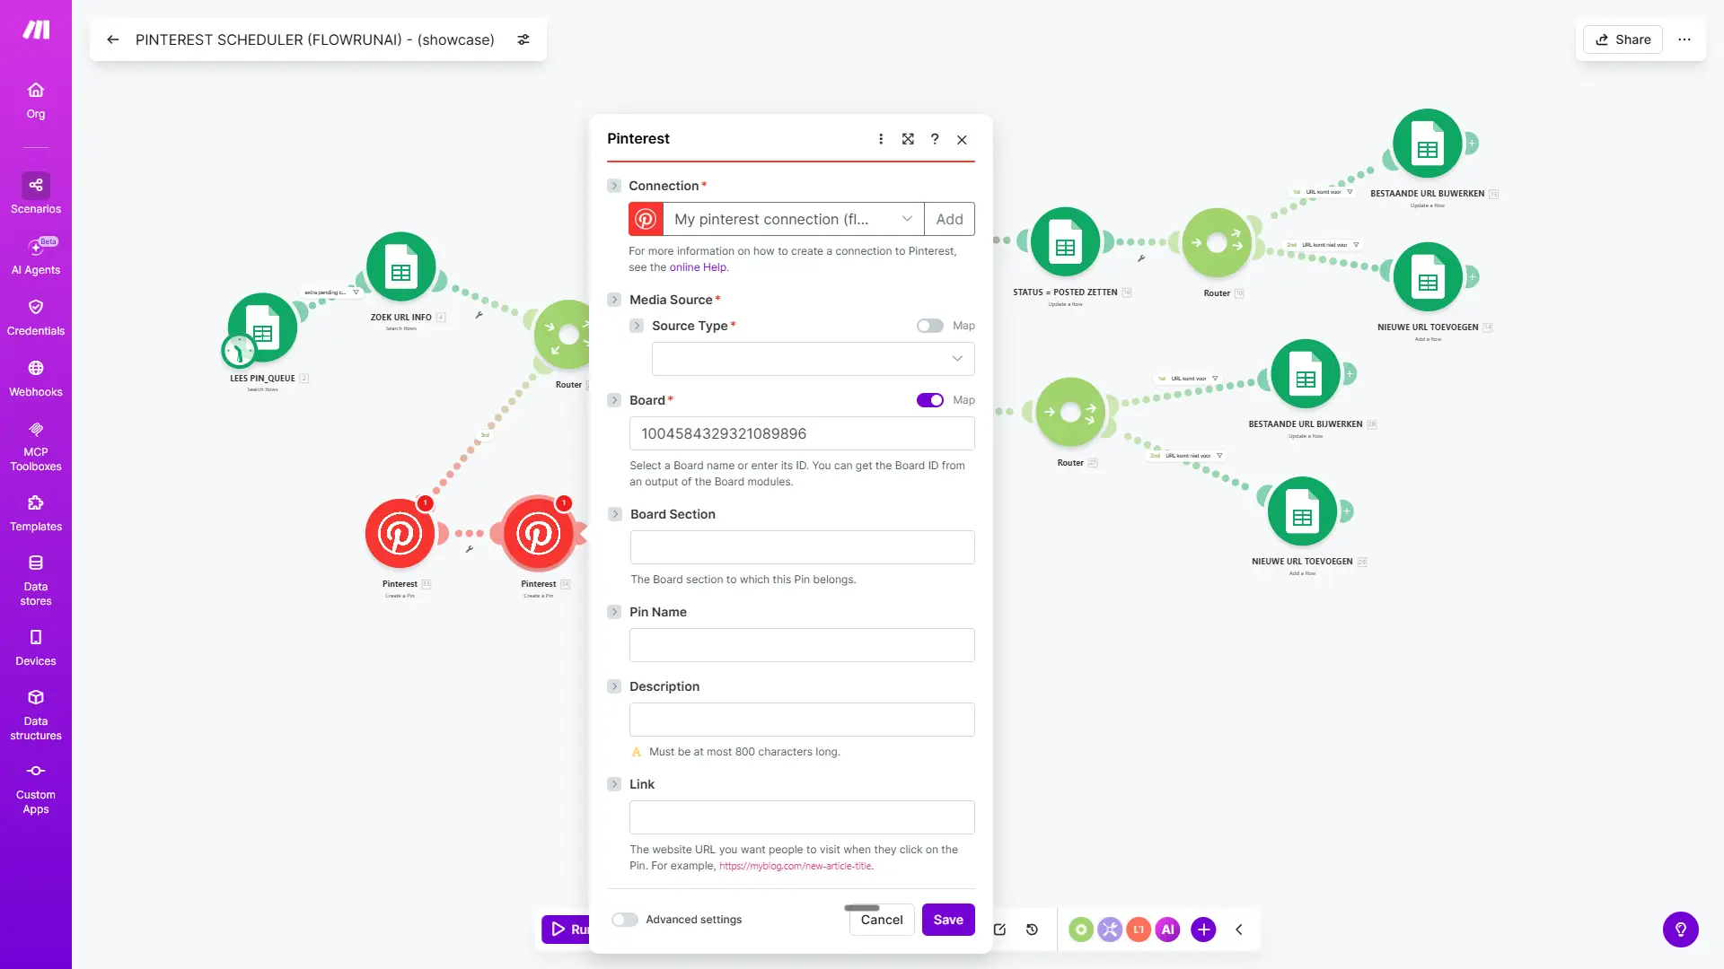The height and width of the screenshot is (969, 1724).
Task: Select NIEUWE URL TOEVOEGEN module numbered 14
Action: (x=1428, y=277)
